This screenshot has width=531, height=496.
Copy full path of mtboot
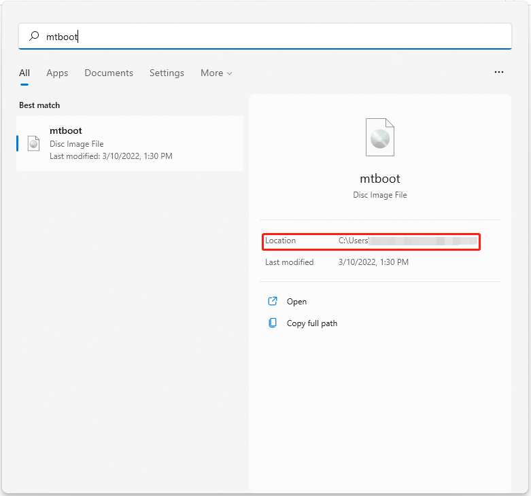click(x=312, y=323)
